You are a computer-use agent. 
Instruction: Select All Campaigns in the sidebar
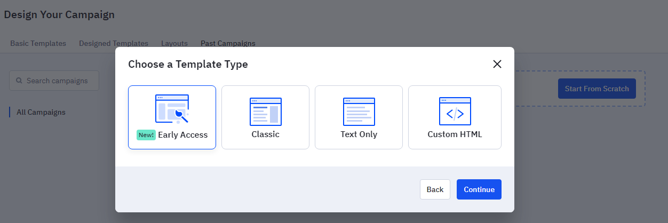(x=41, y=112)
